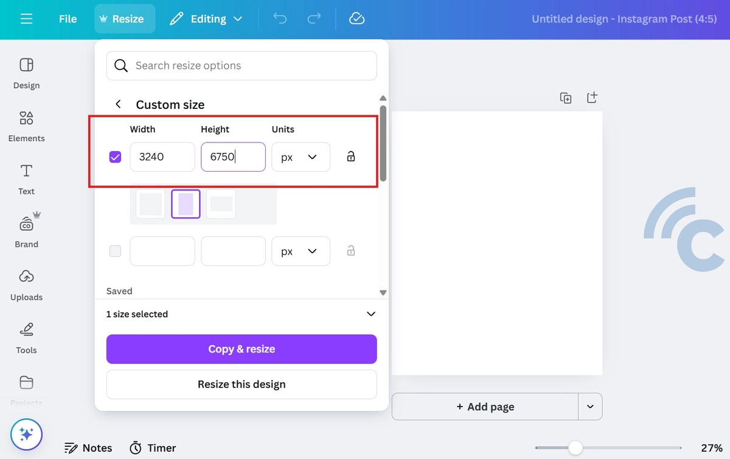The width and height of the screenshot is (730, 459).
Task: Click the duplicate page icon
Action: (x=566, y=98)
